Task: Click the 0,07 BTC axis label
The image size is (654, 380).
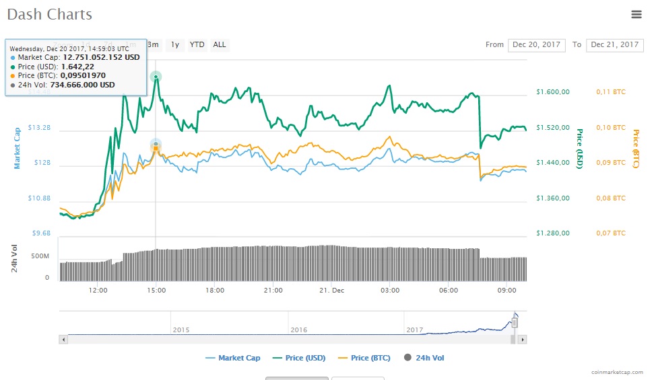Action: pos(611,233)
